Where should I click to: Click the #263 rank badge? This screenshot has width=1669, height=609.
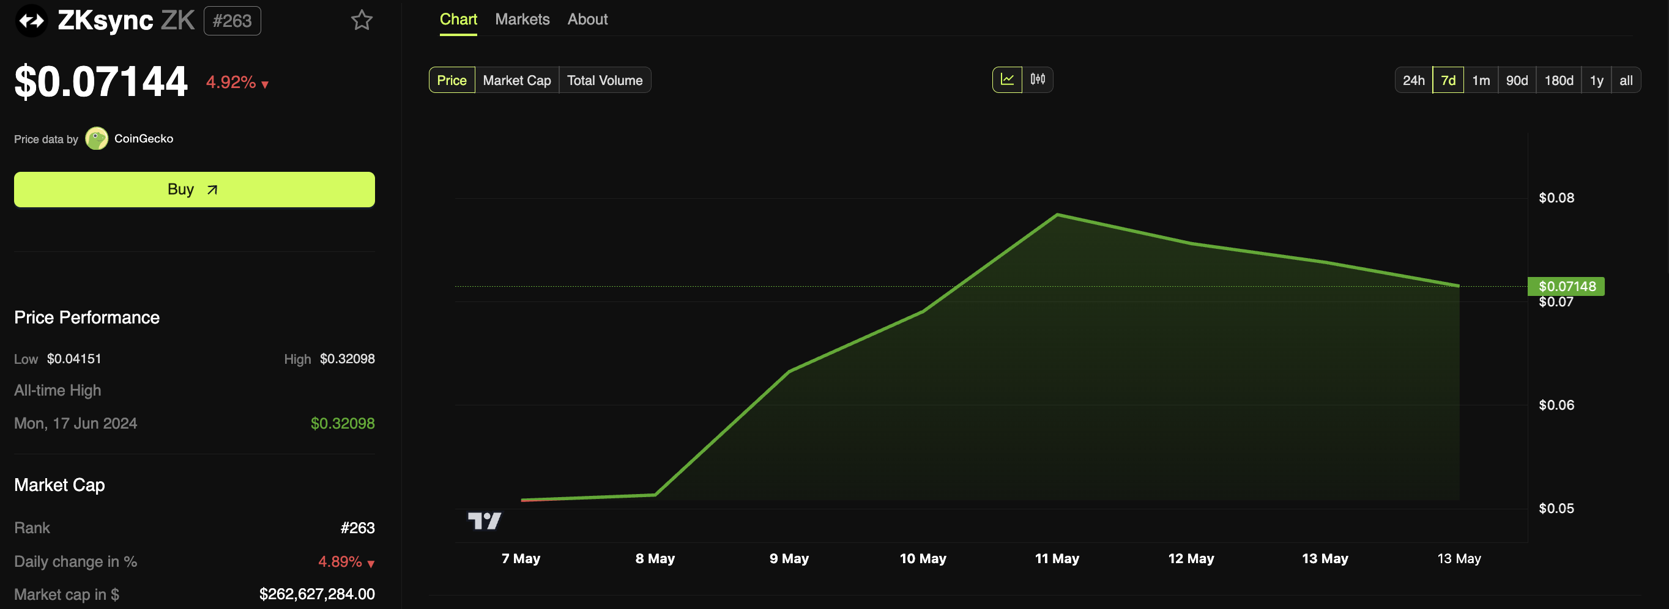pos(232,21)
